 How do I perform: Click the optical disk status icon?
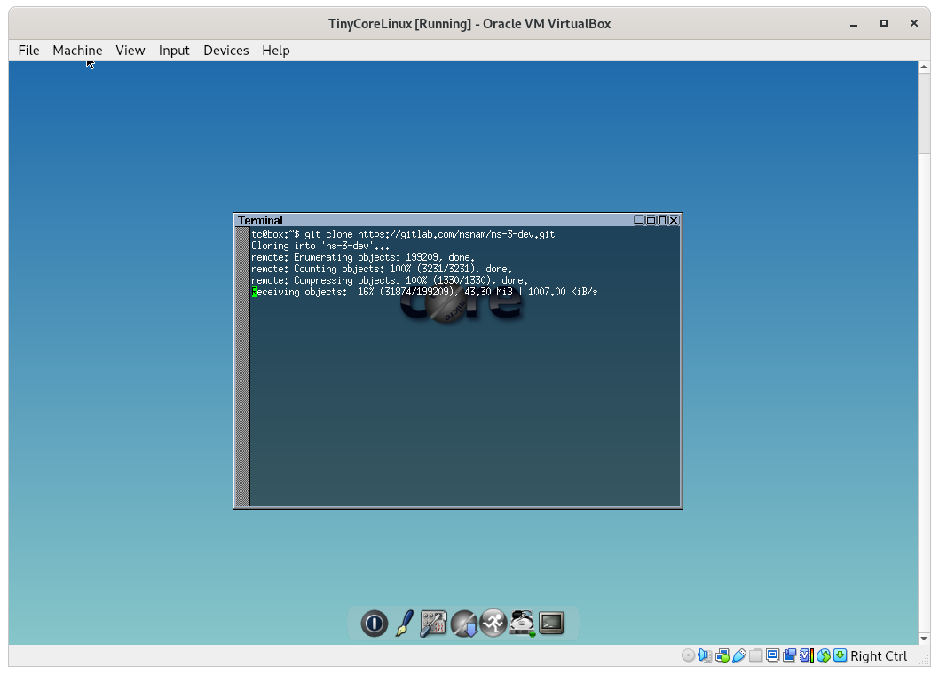(688, 655)
